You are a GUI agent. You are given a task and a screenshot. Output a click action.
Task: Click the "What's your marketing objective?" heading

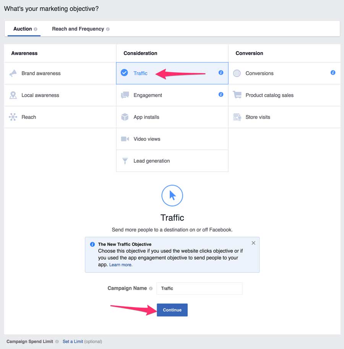[51, 9]
